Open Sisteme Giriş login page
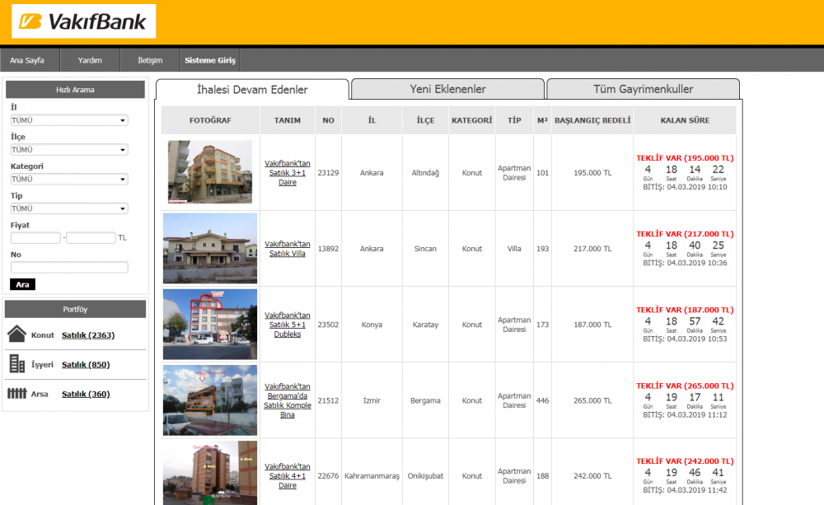 tap(210, 60)
